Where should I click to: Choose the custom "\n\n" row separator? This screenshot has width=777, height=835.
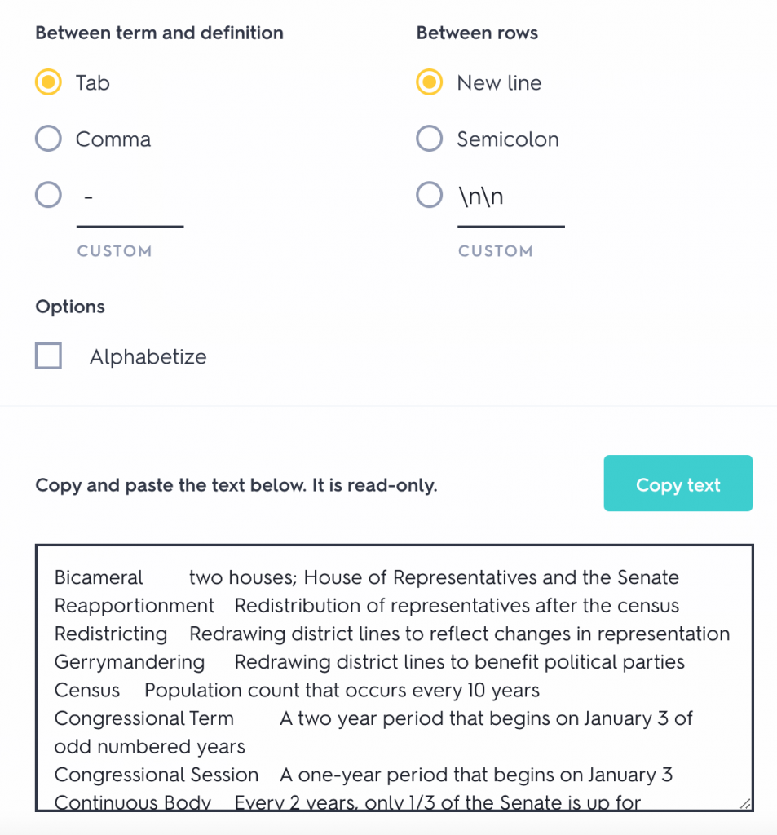[x=429, y=195]
